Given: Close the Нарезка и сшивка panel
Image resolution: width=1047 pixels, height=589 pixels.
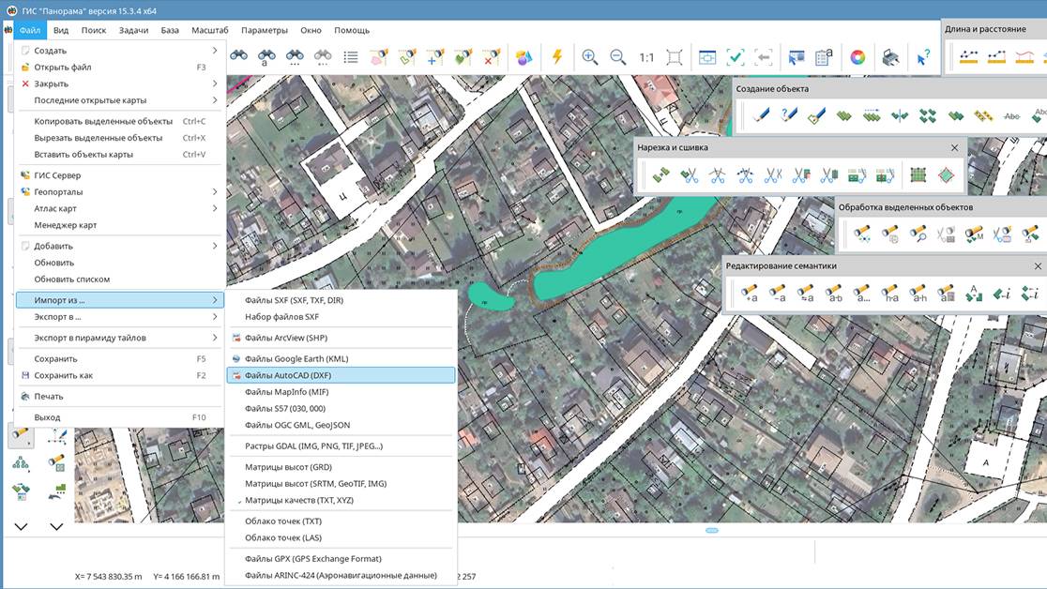Looking at the screenshot, I should click(954, 147).
